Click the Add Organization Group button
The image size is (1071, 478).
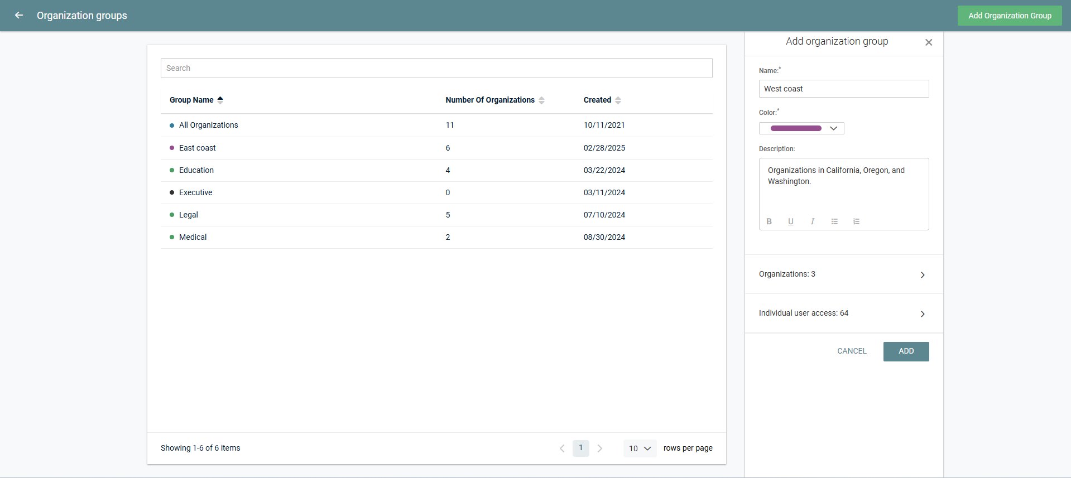pyautogui.click(x=1010, y=16)
